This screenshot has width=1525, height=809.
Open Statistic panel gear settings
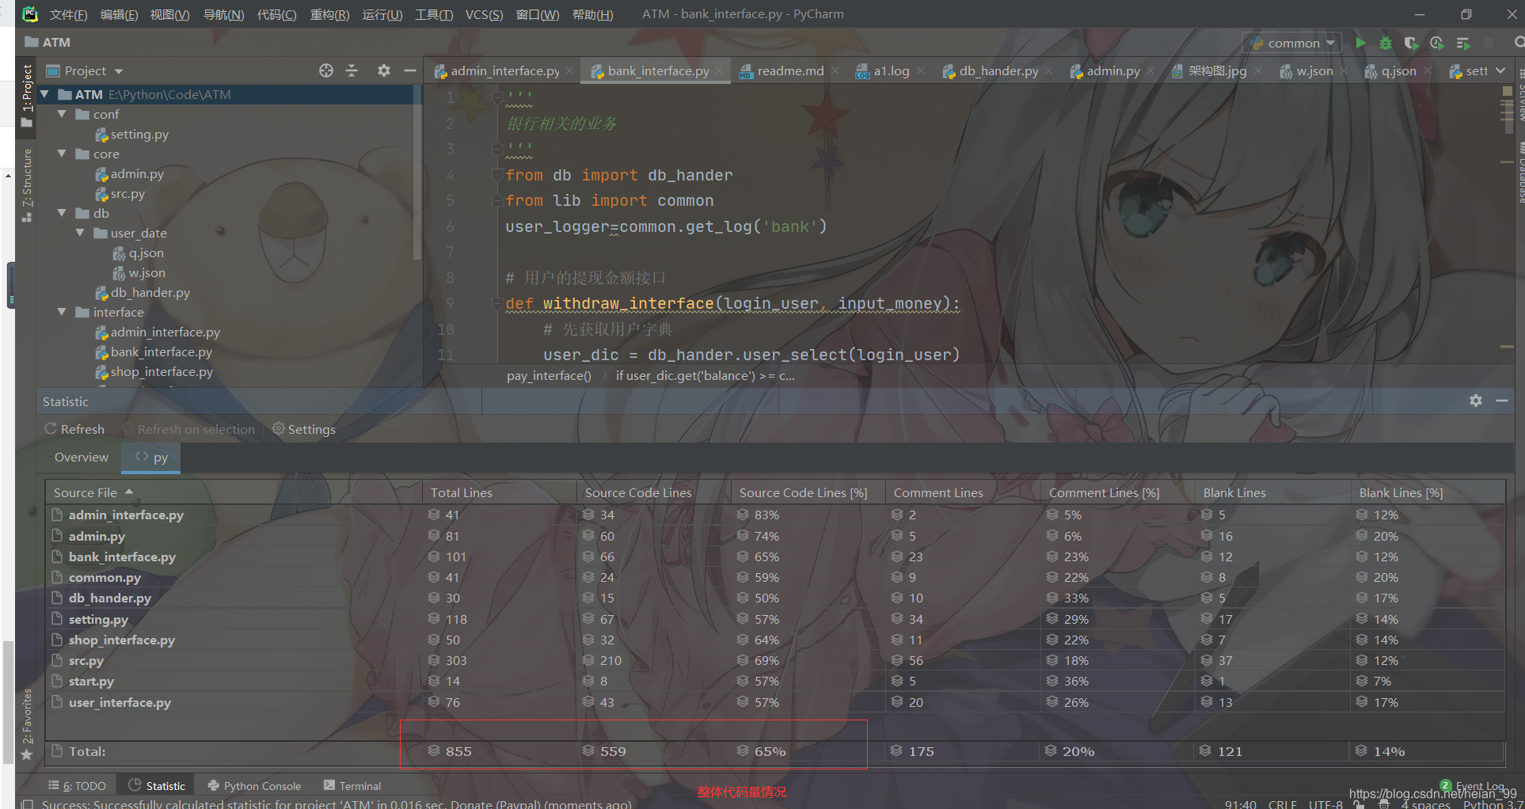[x=1476, y=401]
